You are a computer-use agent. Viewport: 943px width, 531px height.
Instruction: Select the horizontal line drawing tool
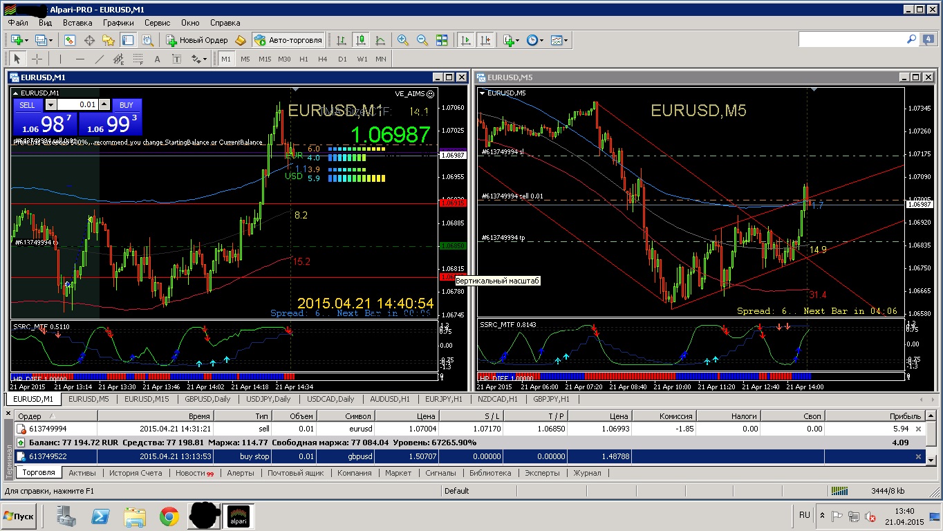pos(80,59)
